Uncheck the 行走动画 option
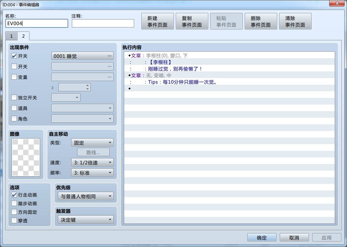The width and height of the screenshot is (347, 247). tap(14, 195)
